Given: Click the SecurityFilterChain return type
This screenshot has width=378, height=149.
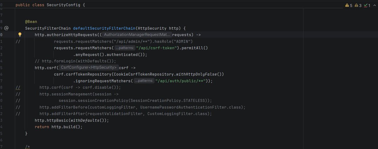Looking at the screenshot, I should [x=48, y=28].
